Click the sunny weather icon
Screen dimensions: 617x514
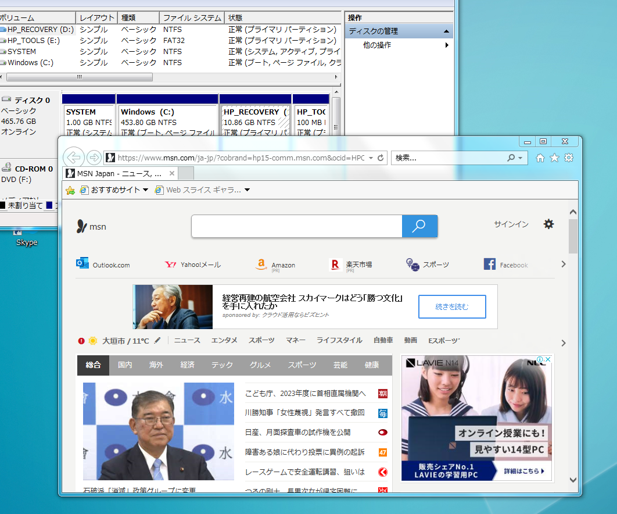click(x=93, y=341)
